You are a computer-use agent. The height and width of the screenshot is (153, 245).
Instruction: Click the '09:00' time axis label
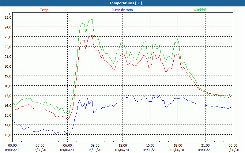point(95,146)
